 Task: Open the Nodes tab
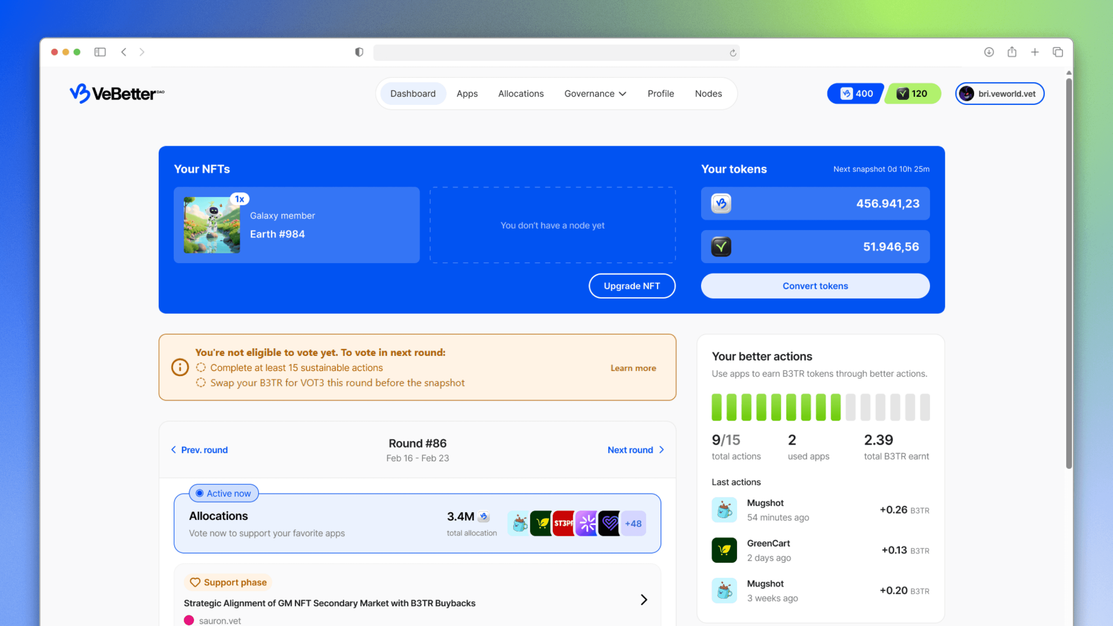click(708, 93)
